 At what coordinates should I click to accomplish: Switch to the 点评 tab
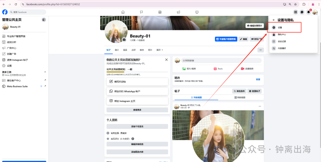click(x=133, y=50)
